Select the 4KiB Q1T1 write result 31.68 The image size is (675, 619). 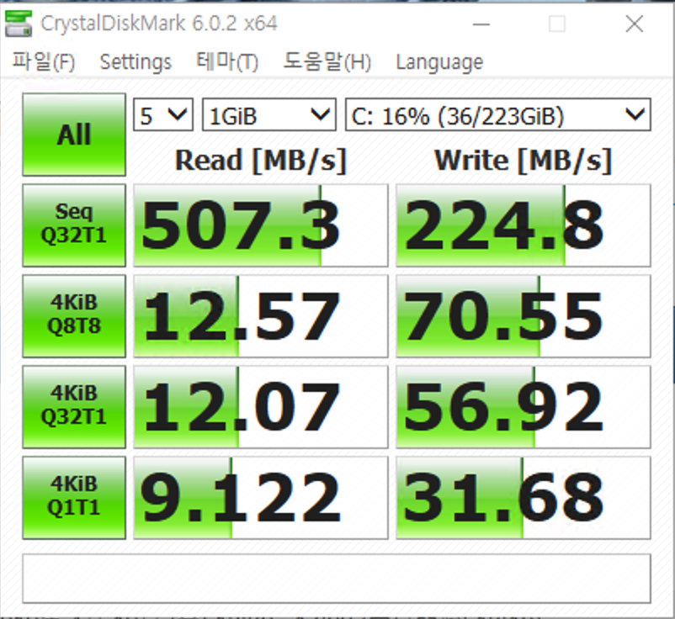point(523,498)
